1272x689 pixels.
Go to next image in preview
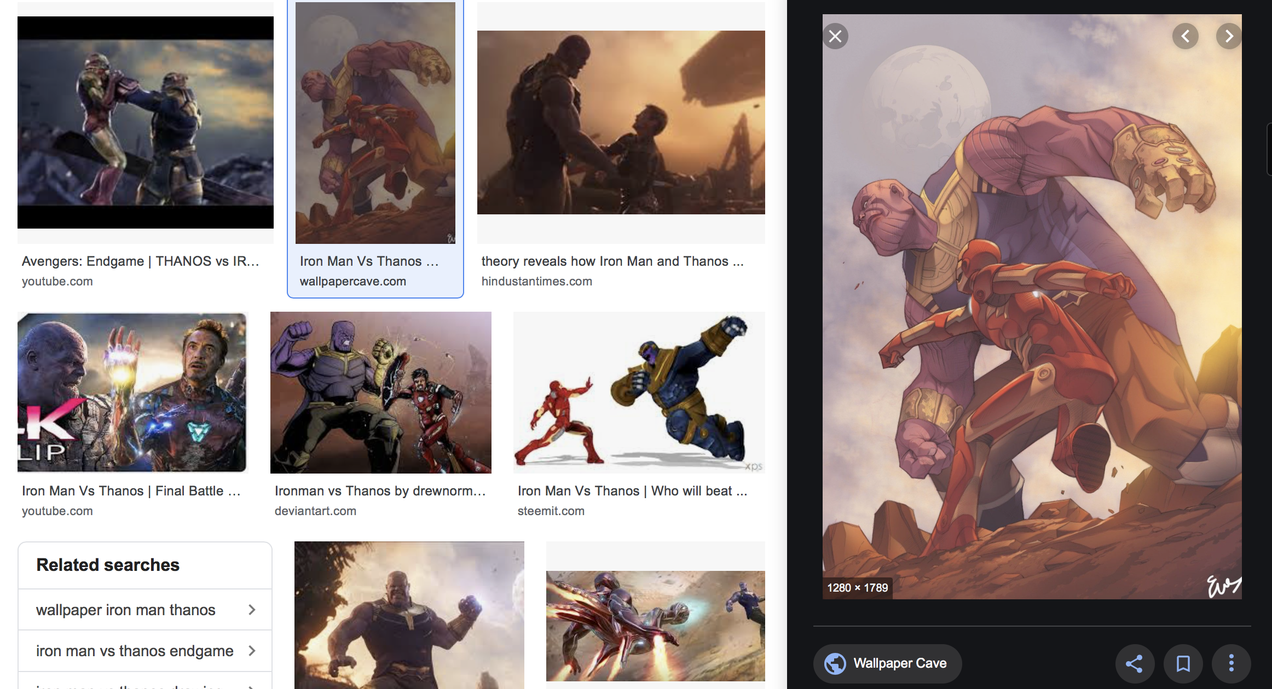(1229, 37)
